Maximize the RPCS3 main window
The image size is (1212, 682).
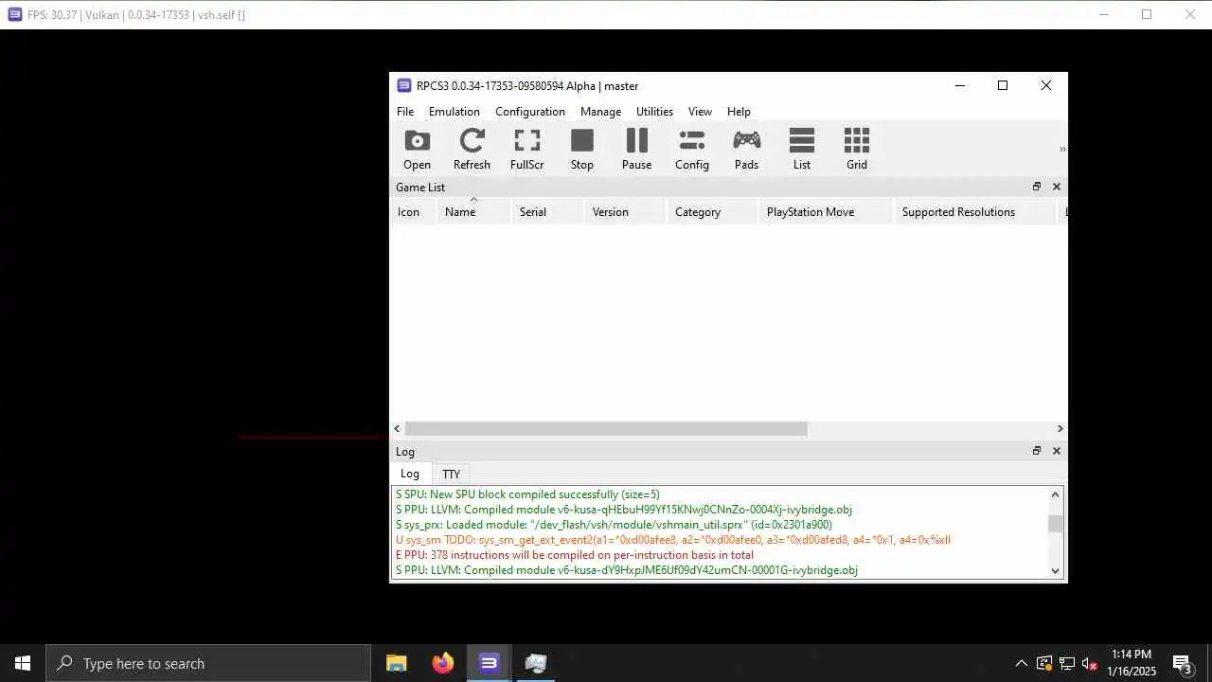(1003, 85)
